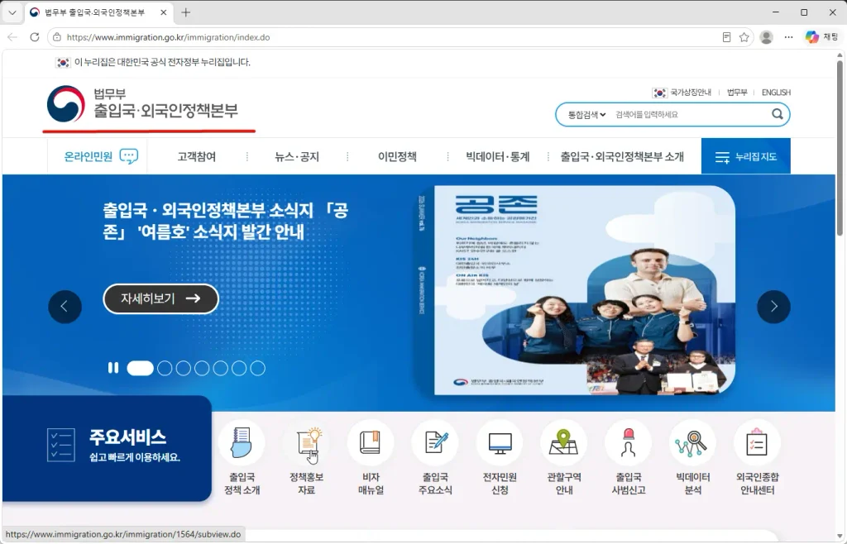Add page to favorites star icon

click(744, 37)
